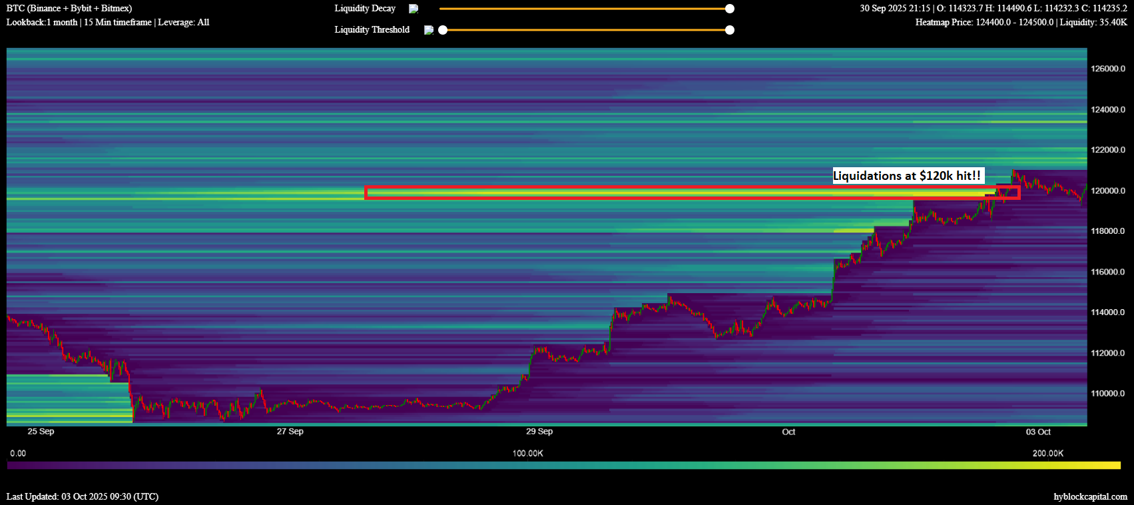Click the Liquidity Threshold info icon
Image resolution: width=1134 pixels, height=505 pixels.
[429, 30]
